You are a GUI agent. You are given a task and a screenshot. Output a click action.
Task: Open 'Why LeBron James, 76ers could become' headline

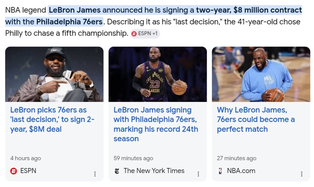click(x=256, y=120)
